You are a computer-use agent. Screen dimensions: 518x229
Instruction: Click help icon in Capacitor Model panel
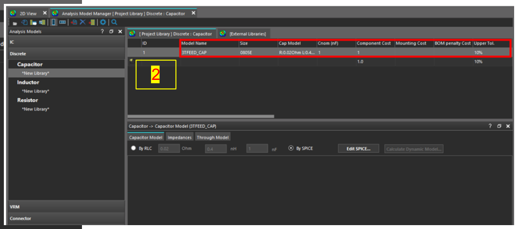point(490,126)
